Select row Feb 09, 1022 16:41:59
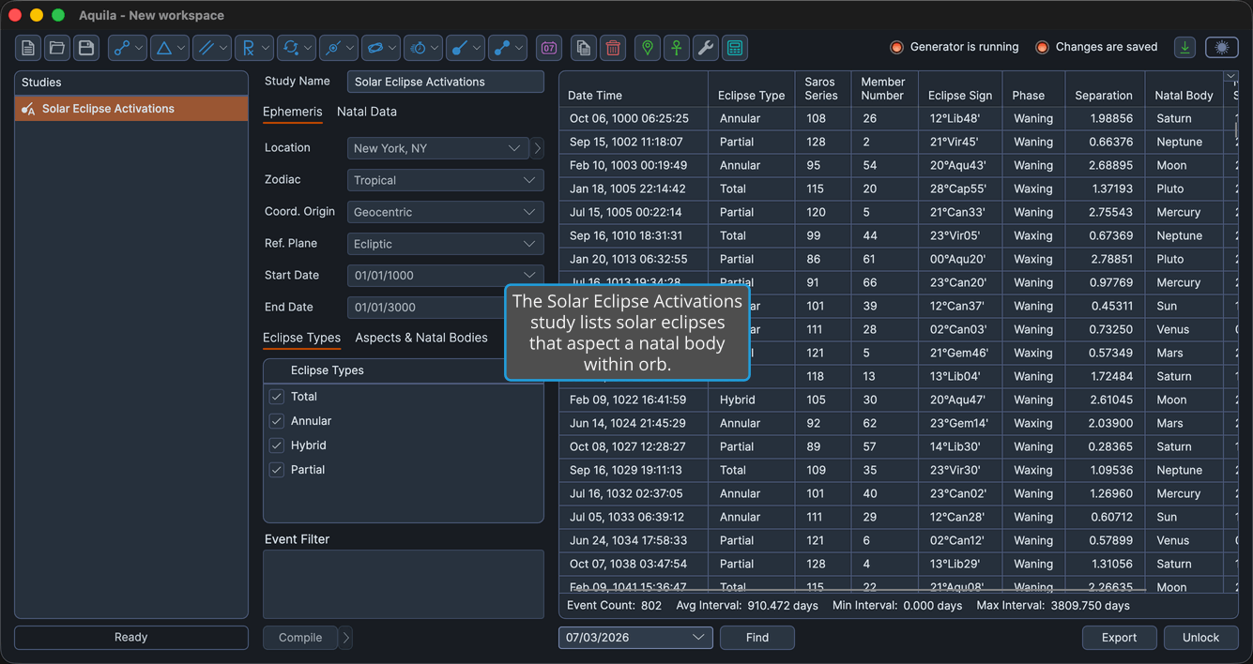The width and height of the screenshot is (1253, 664). point(898,400)
